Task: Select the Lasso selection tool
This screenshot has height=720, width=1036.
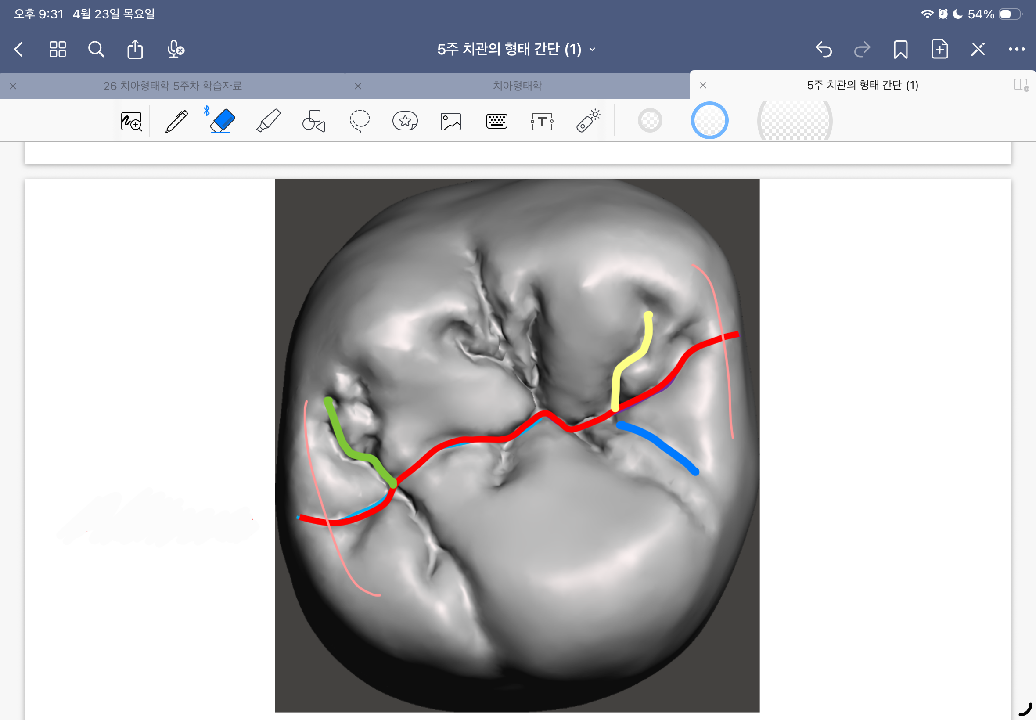Action: tap(360, 121)
